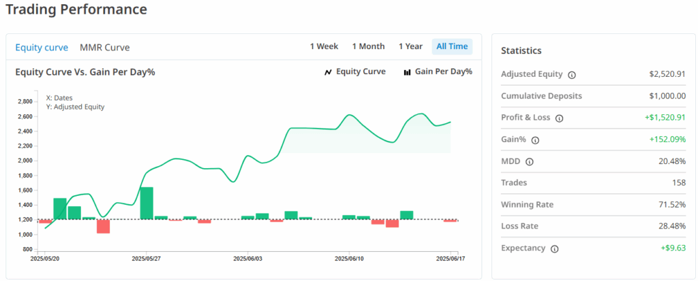The image size is (698, 281).
Task: Open the MMR Curve tab
Action: click(x=104, y=47)
